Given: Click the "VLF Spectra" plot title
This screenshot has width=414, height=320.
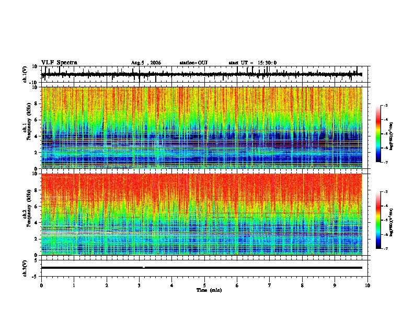Looking at the screenshot, I should tap(59, 62).
